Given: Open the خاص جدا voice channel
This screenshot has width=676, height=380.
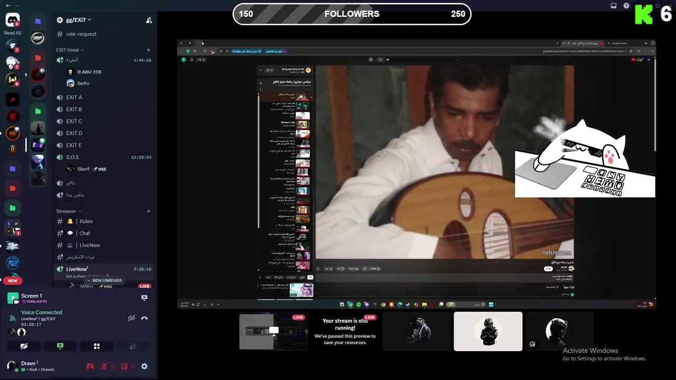Looking at the screenshot, I should coord(105,195).
